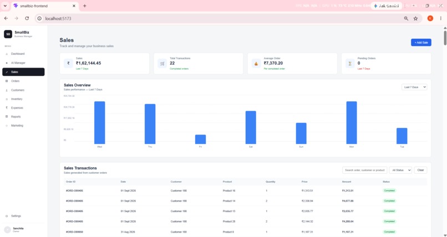Click the Customer column header
The image size is (447, 237).
tap(176, 182)
